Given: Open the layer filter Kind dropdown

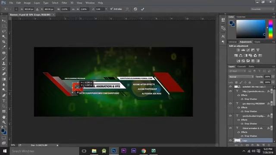Looking at the screenshot, I should pyautogui.click(x=237, y=71).
